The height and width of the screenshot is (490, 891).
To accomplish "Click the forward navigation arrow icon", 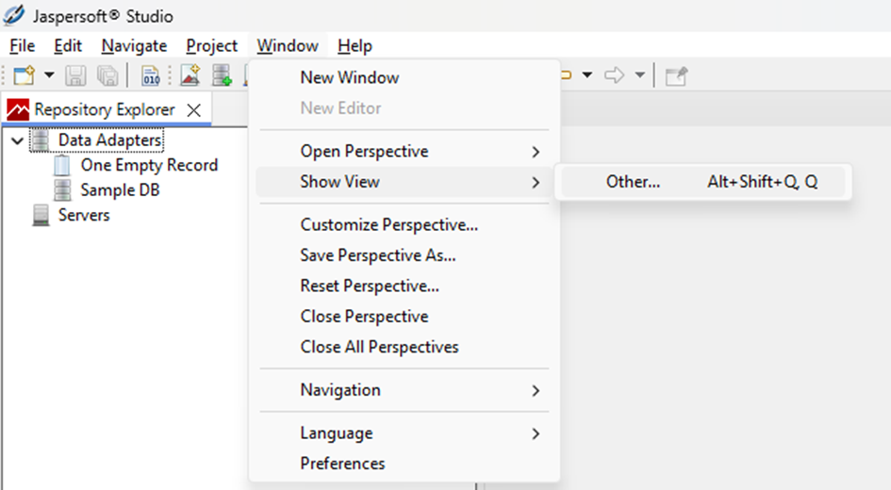I will tap(615, 75).
